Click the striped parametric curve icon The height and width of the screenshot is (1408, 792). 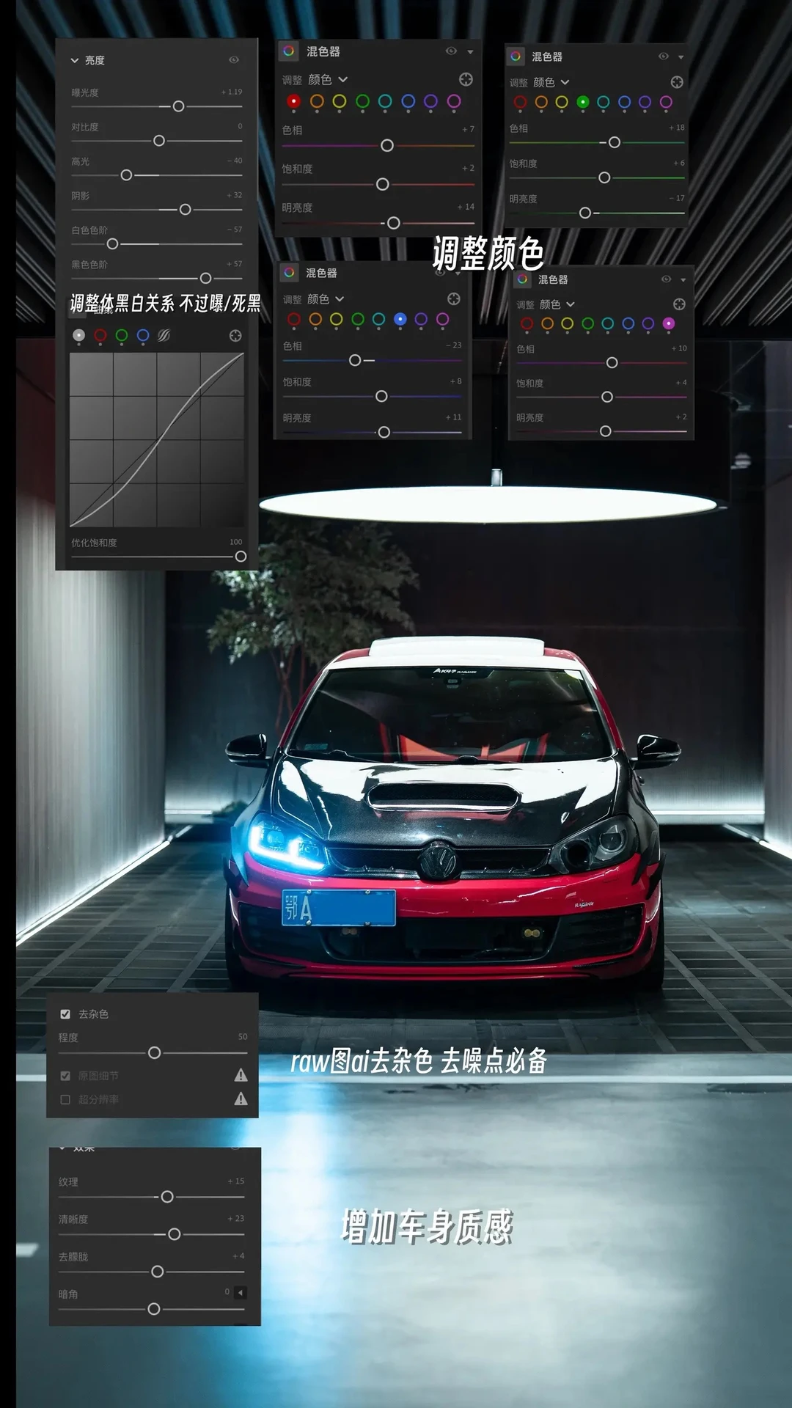pos(164,336)
